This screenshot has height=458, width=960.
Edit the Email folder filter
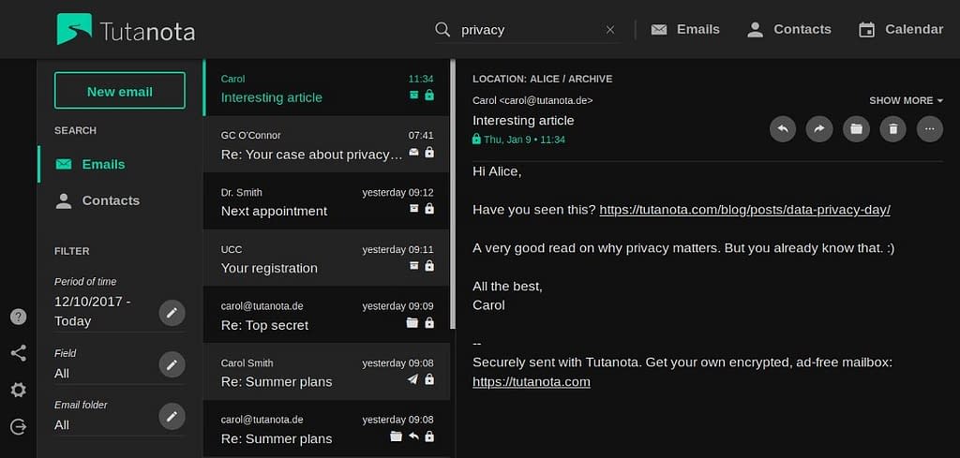coord(172,417)
